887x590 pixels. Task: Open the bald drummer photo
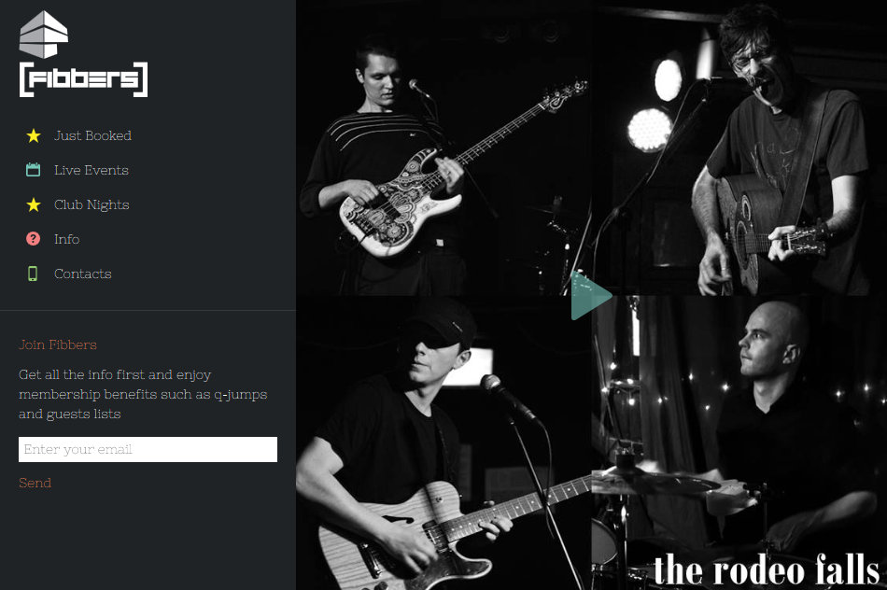(x=739, y=442)
